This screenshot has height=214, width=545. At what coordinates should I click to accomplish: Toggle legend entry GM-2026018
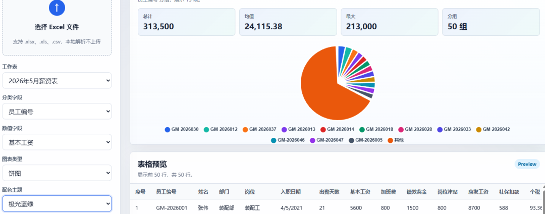[376, 129]
